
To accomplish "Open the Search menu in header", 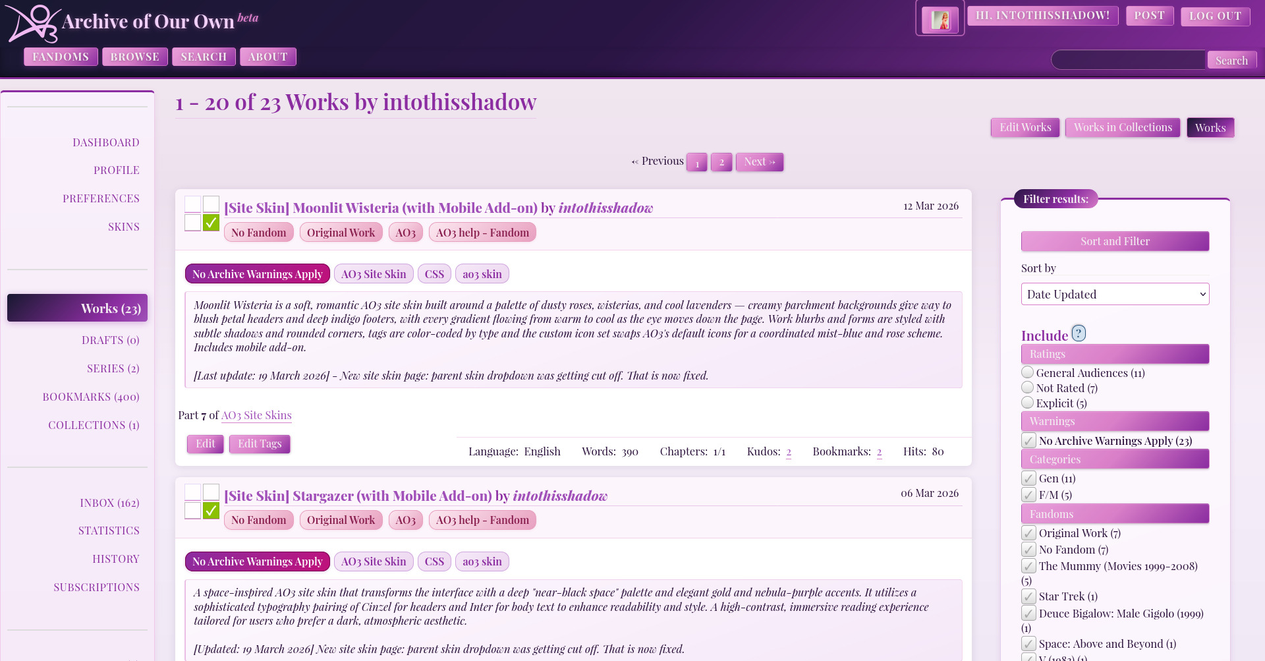I will [204, 57].
